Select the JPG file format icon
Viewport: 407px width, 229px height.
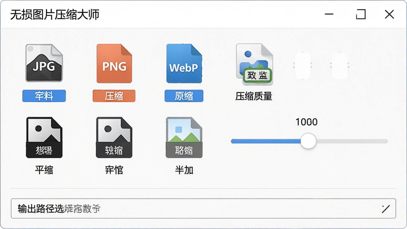click(44, 63)
